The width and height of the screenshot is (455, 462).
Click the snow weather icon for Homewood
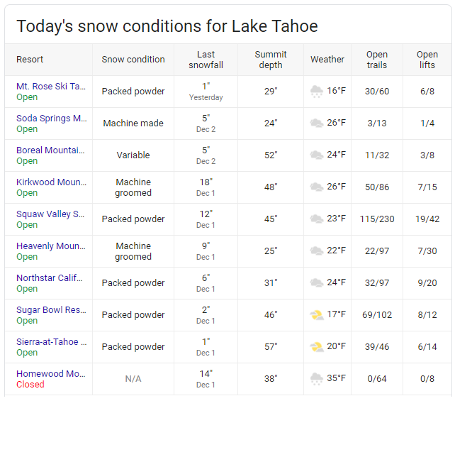point(317,378)
